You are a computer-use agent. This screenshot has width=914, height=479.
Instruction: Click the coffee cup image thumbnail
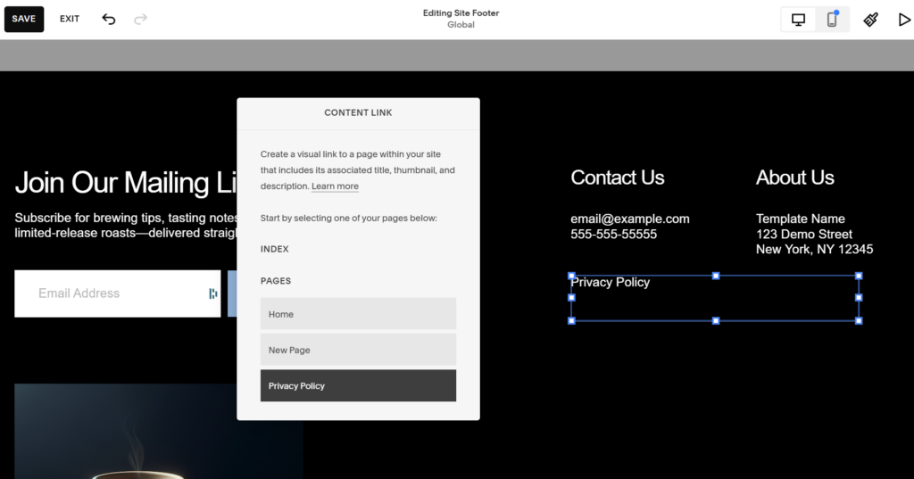(158, 433)
